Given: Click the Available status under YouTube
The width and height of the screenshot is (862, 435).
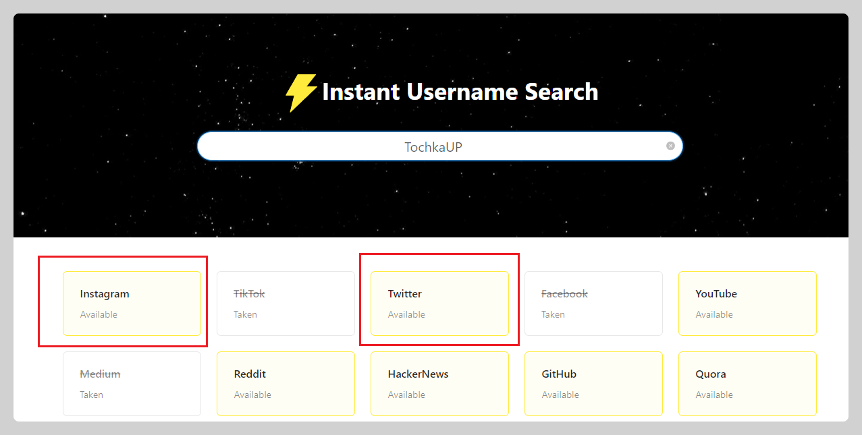Looking at the screenshot, I should 713,315.
